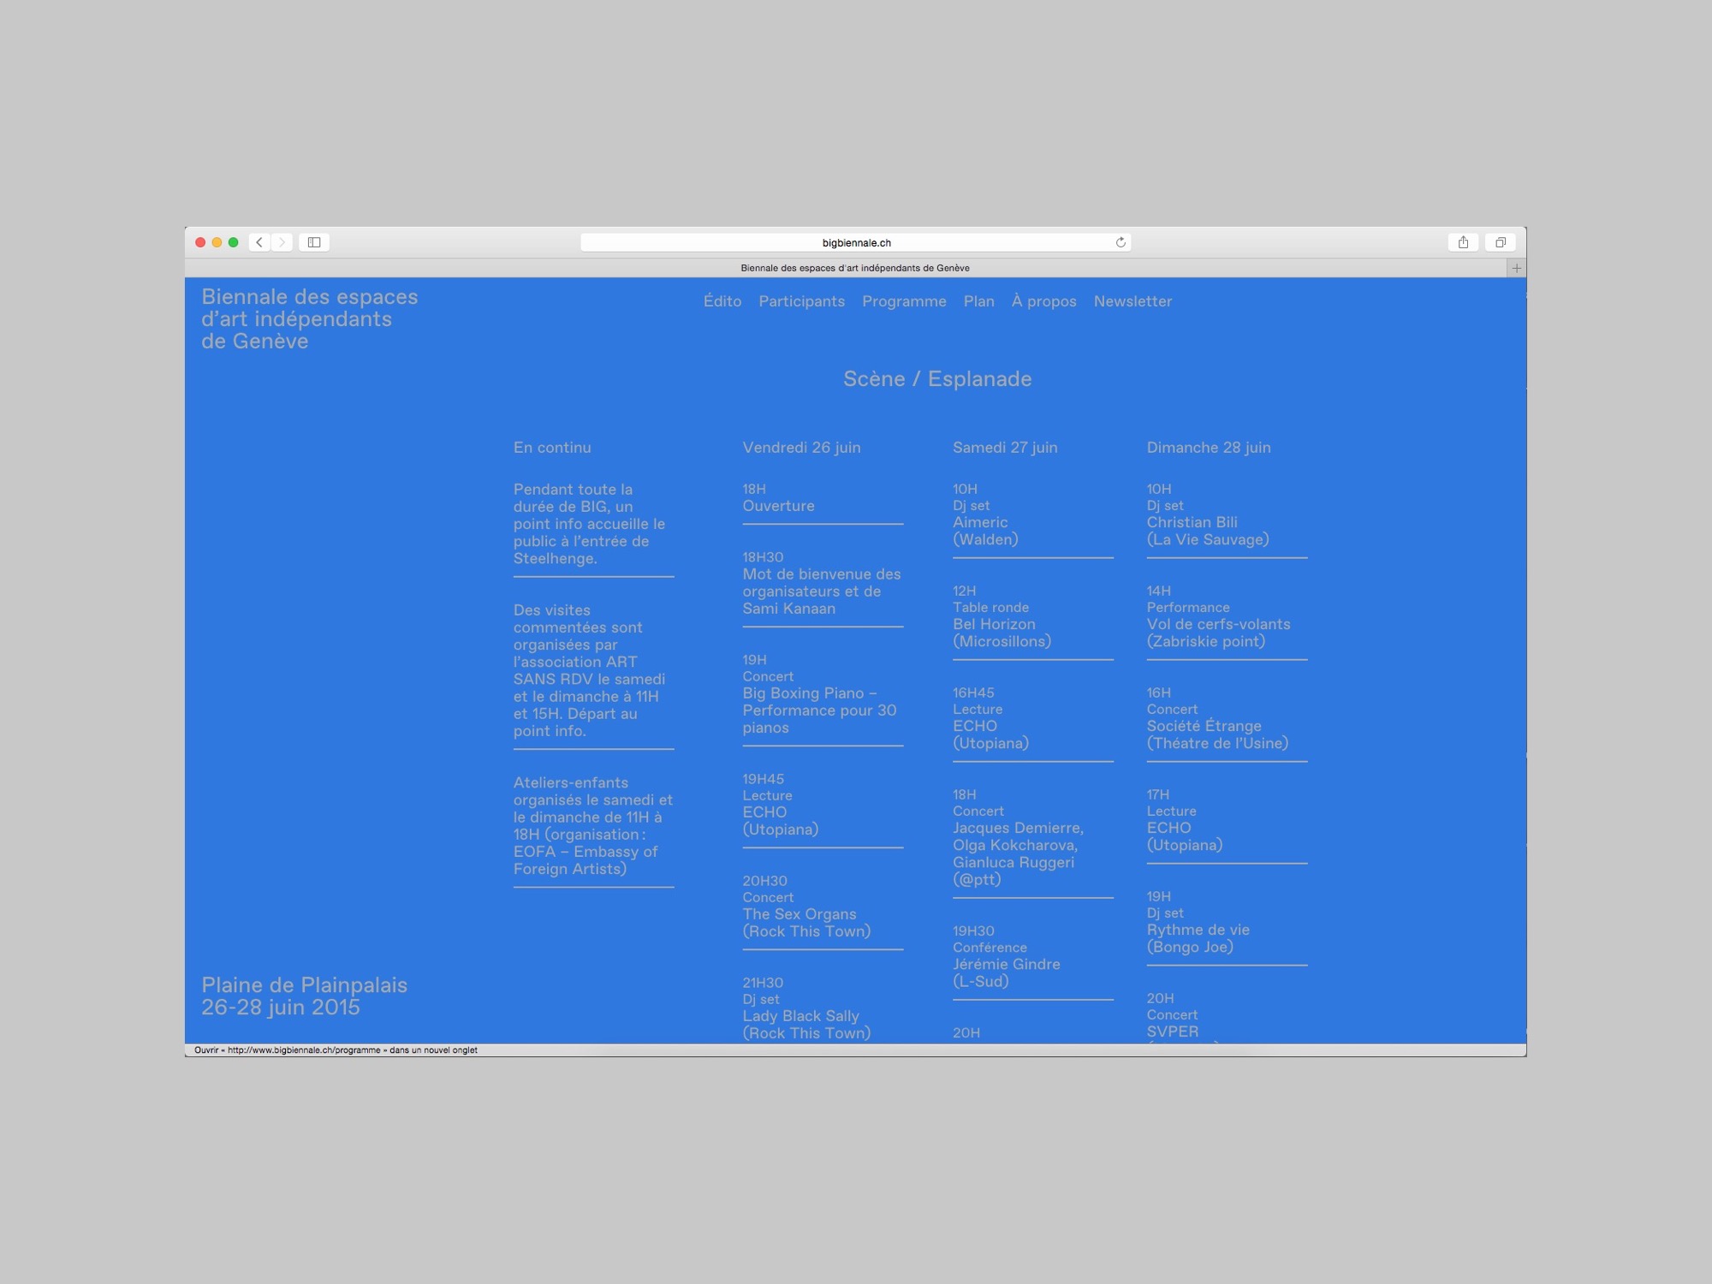Add a new tab with plus button

1517,268
